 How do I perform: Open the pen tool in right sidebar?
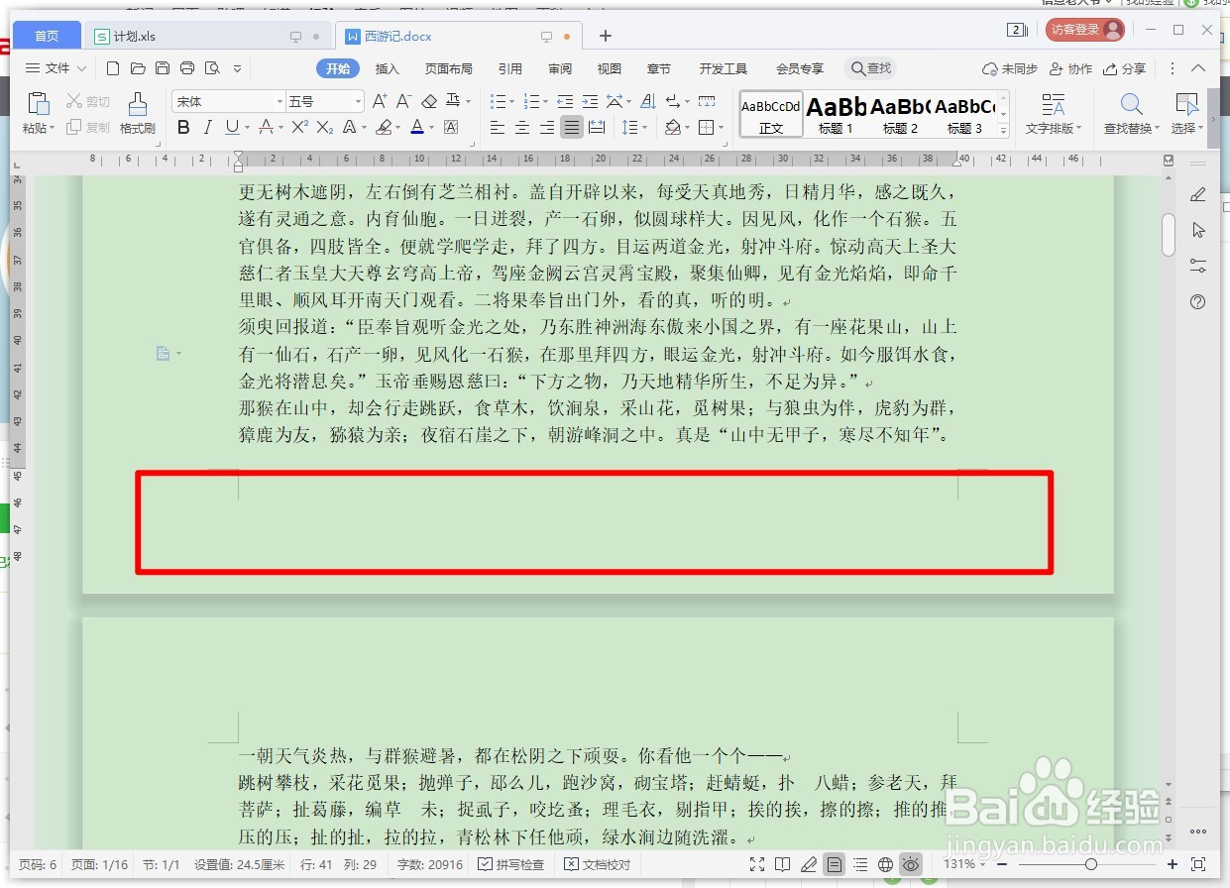tap(1198, 195)
